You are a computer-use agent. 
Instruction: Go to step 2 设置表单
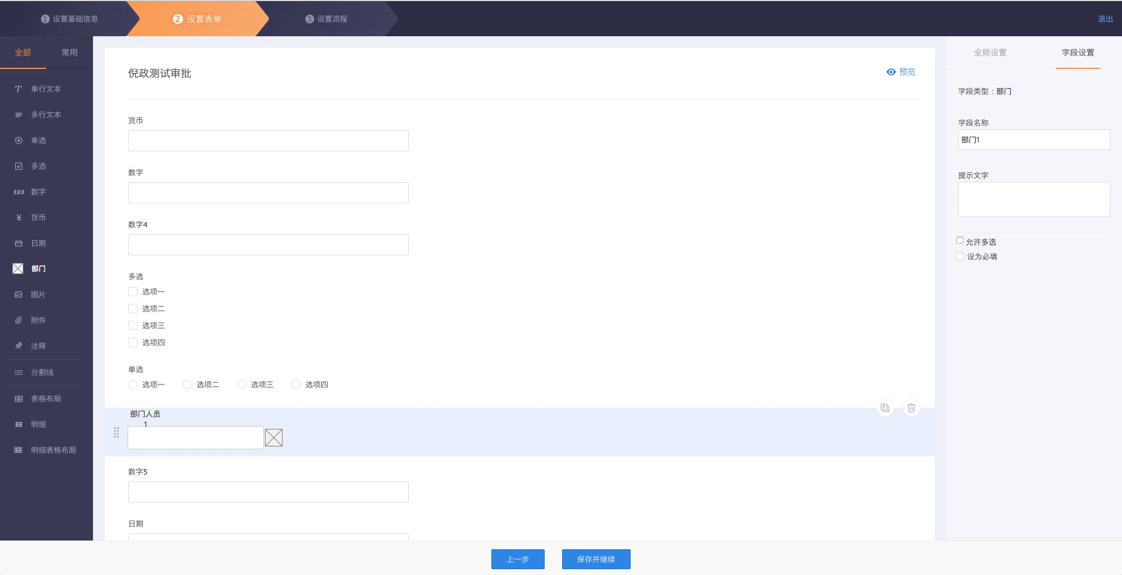tap(197, 19)
